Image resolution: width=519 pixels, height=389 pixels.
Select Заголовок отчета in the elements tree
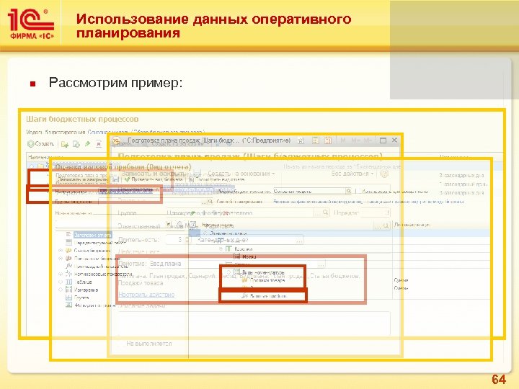[x=92, y=235]
